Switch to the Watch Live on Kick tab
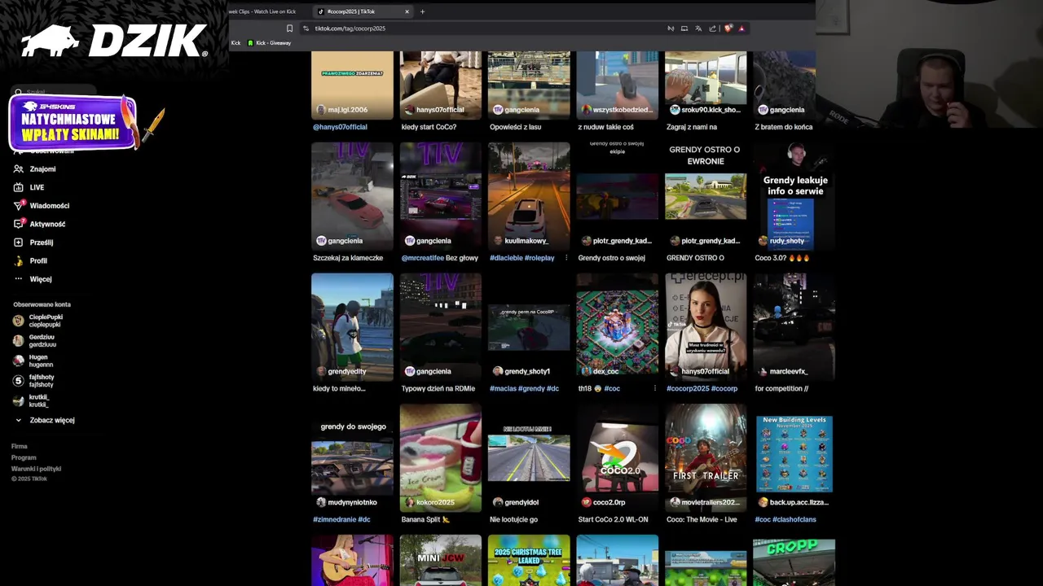Screen dimensions: 1043x586 point(262,11)
